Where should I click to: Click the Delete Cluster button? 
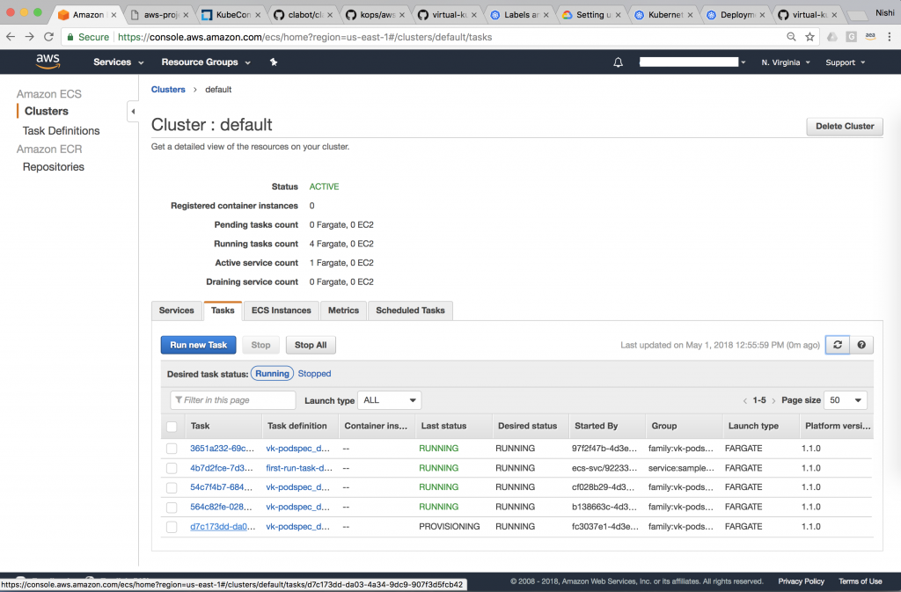pyautogui.click(x=845, y=127)
